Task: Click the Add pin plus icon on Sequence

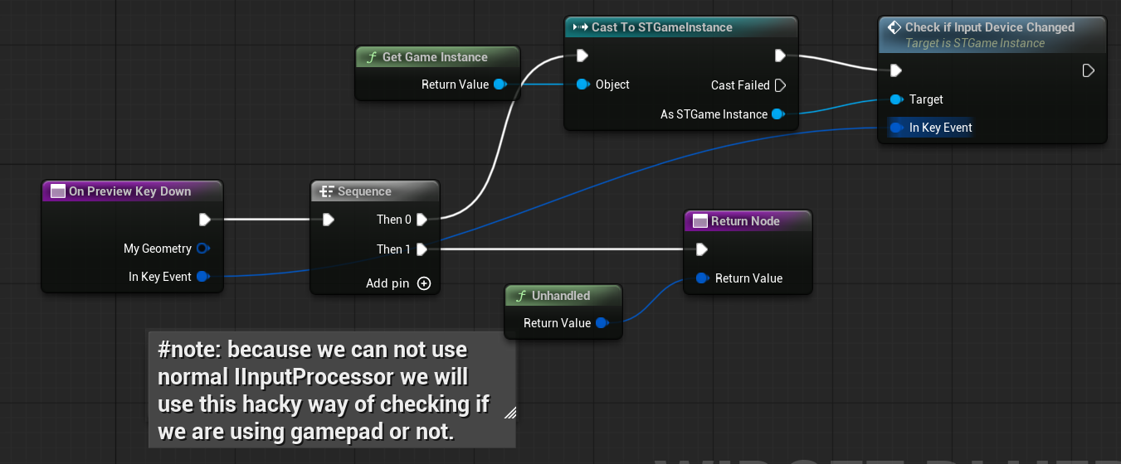Action: pos(424,283)
